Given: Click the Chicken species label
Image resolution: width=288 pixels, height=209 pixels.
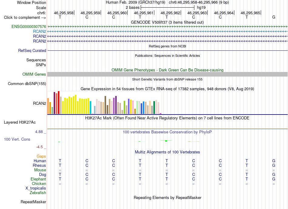Looking at the screenshot, I should pyautogui.click(x=39, y=183).
